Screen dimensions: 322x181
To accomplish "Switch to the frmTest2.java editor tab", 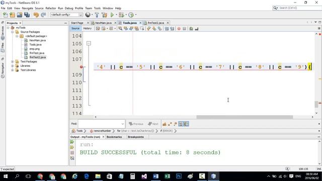I will [156, 23].
